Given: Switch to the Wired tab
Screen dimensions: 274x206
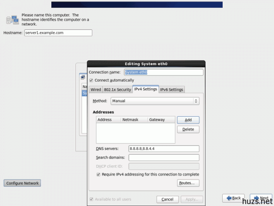Looking at the screenshot, I should click(x=95, y=89).
